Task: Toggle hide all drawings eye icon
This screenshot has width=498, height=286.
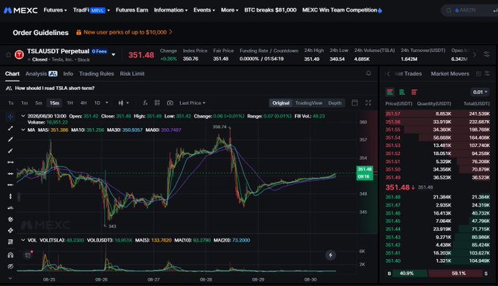Action: (x=10, y=266)
